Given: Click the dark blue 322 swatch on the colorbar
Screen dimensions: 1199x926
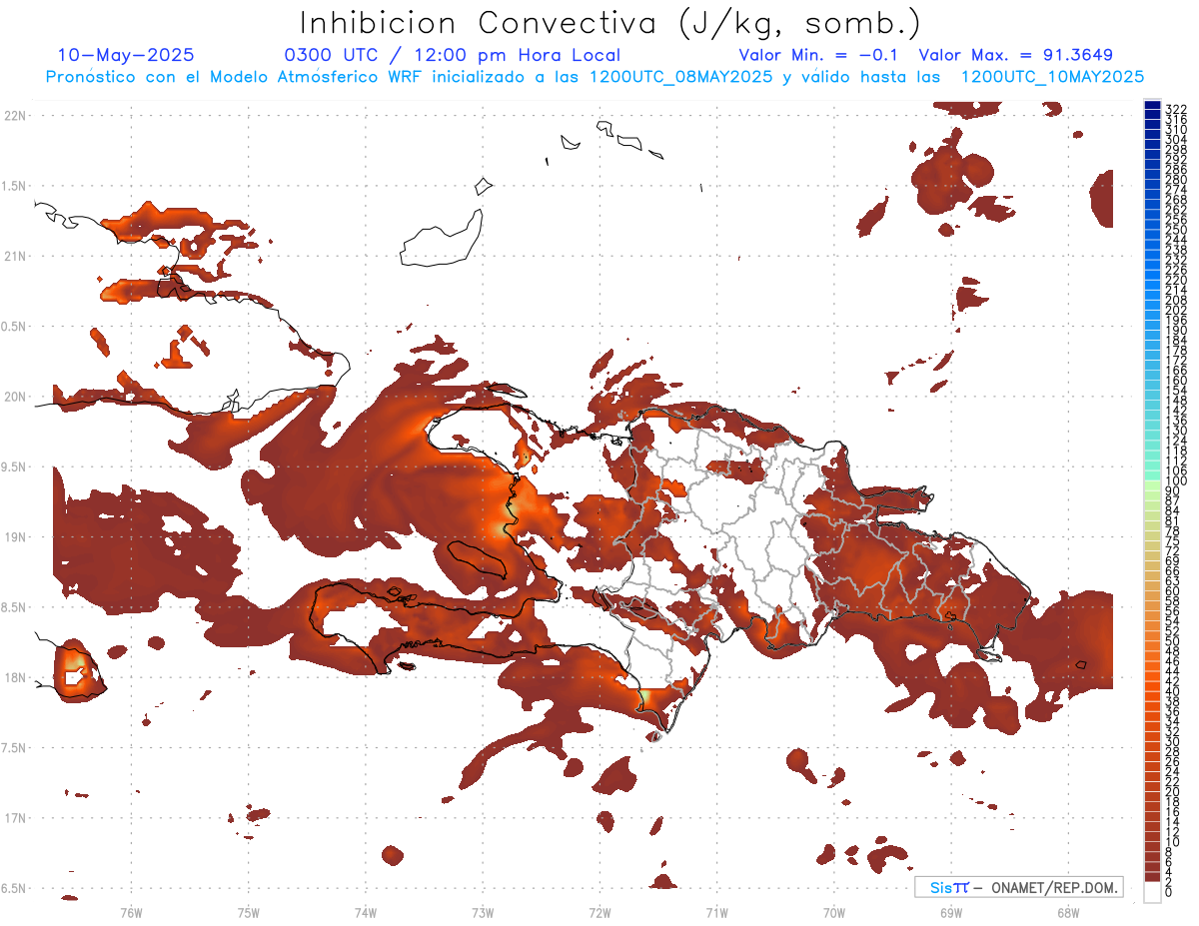Looking at the screenshot, I should tap(1152, 105).
